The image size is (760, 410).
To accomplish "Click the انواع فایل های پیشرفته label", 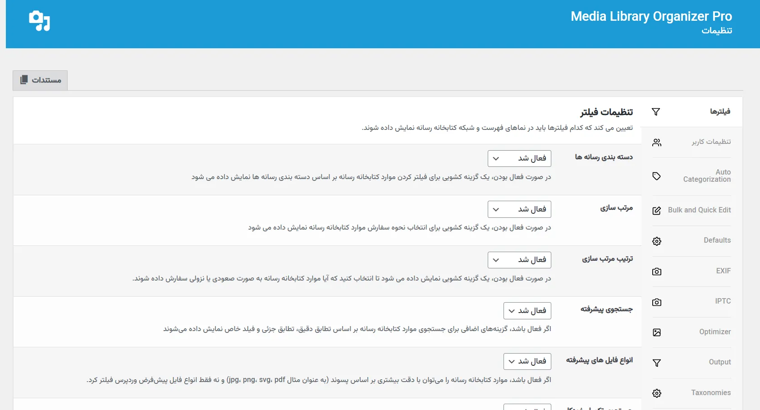I will 599,360.
